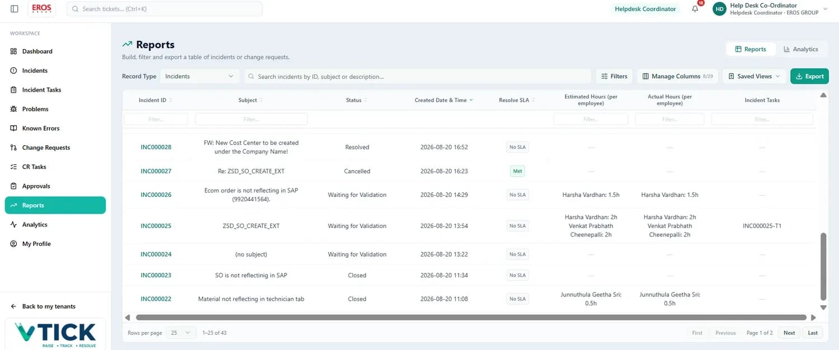Open the Filters panel
The height and width of the screenshot is (350, 839).
click(614, 77)
